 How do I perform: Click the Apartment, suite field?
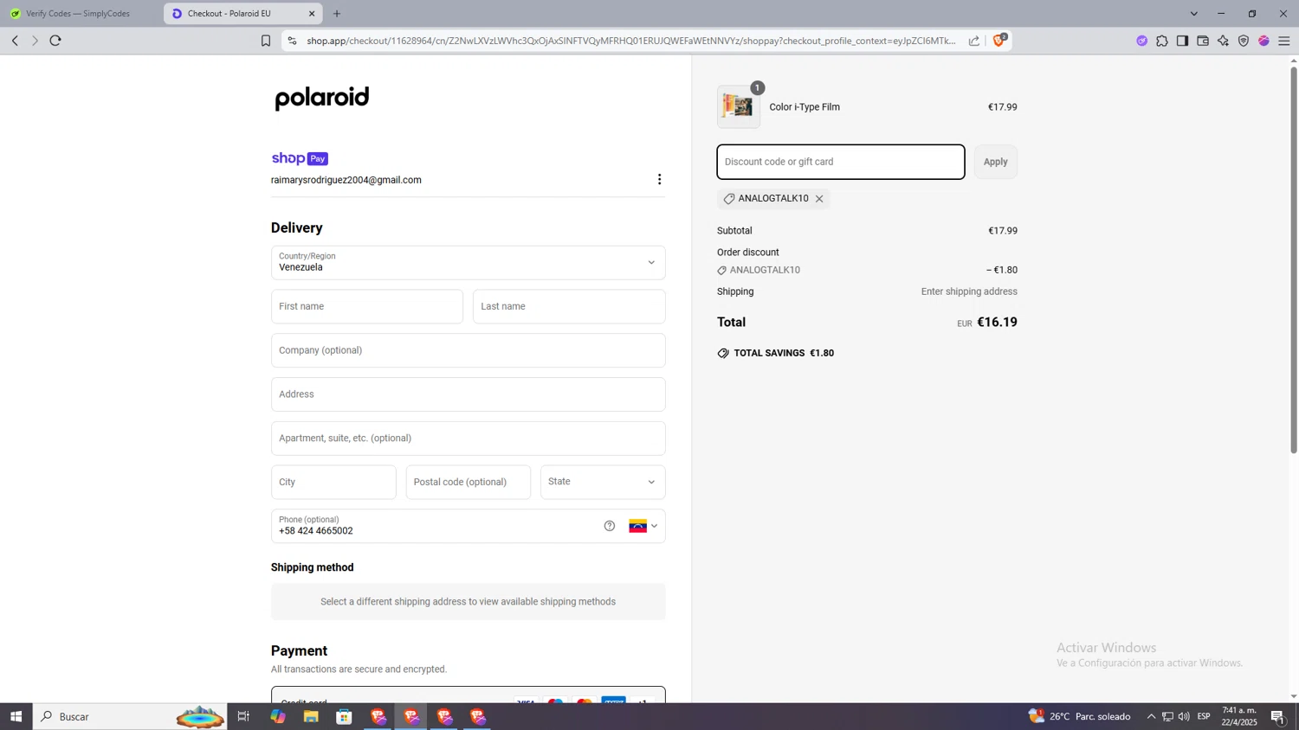pyautogui.click(x=469, y=439)
